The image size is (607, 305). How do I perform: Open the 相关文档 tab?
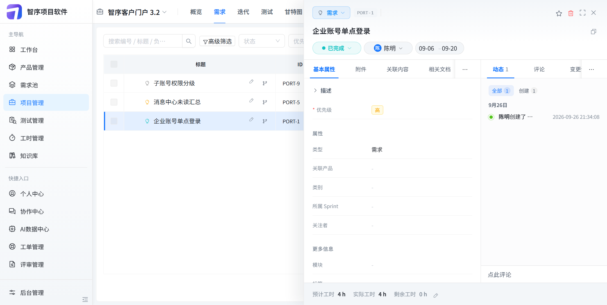pyautogui.click(x=440, y=69)
